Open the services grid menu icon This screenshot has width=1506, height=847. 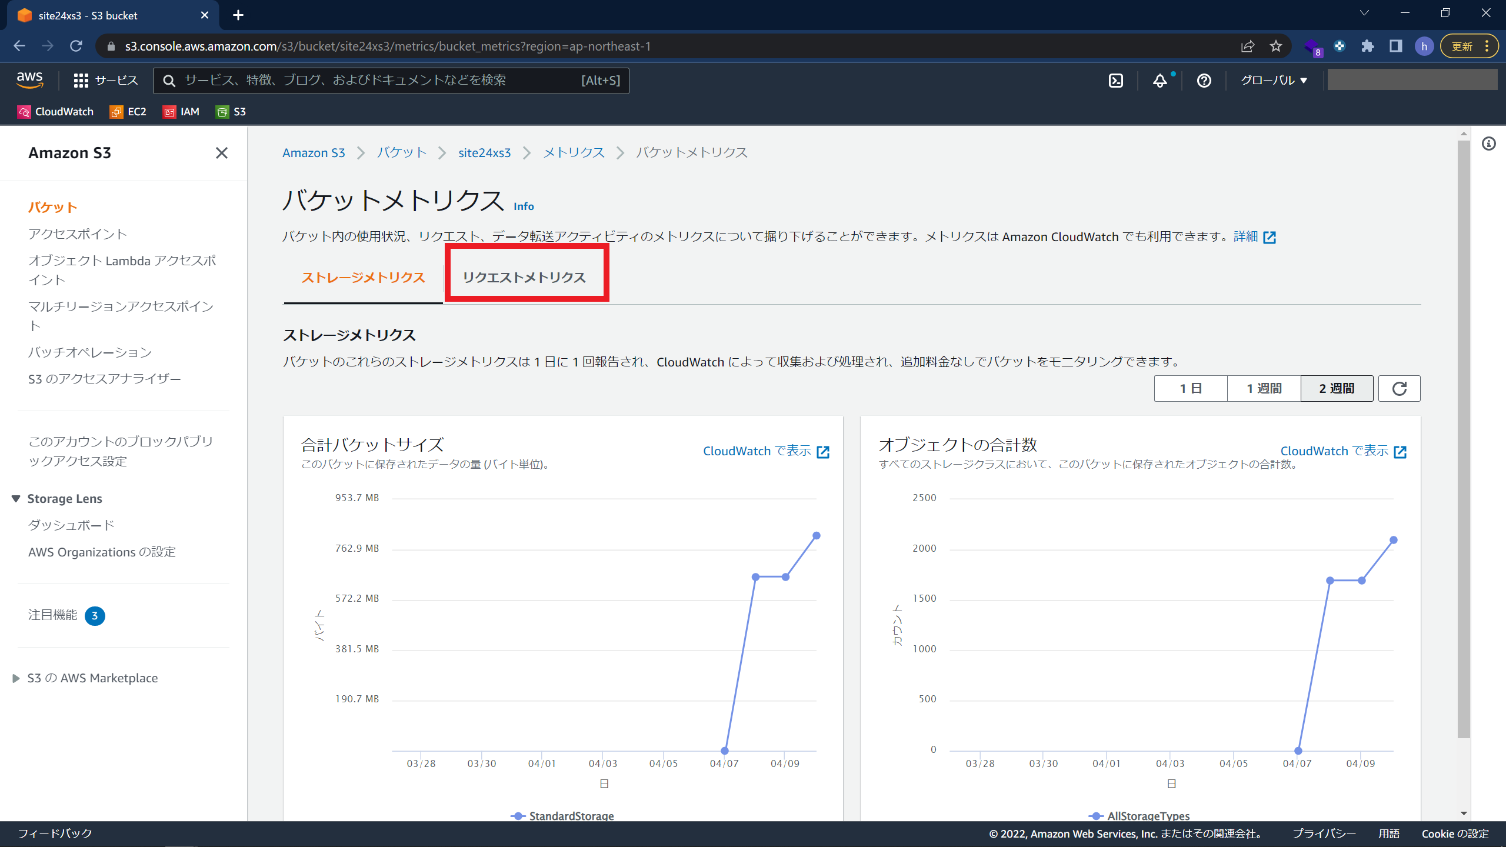(81, 81)
